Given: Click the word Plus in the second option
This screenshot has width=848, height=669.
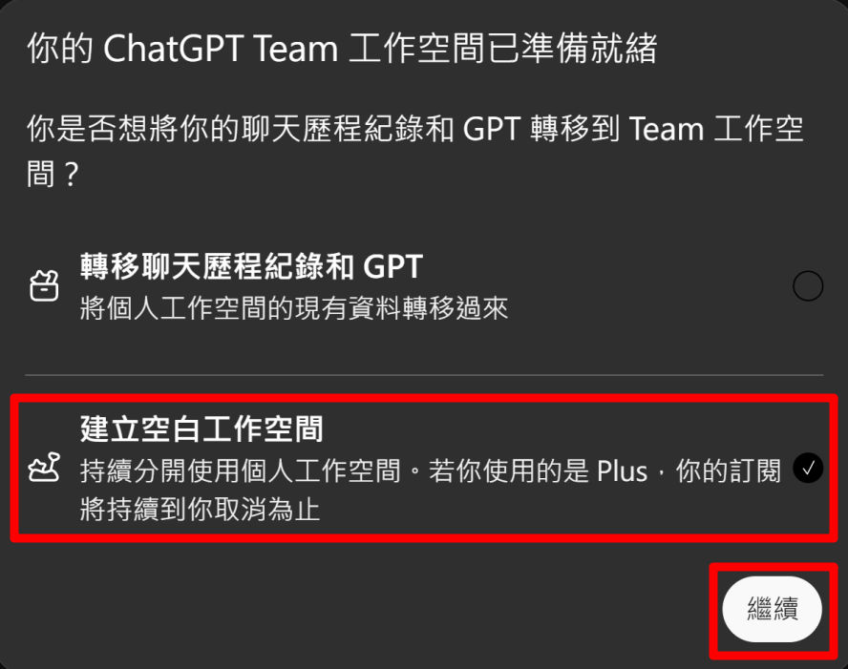Looking at the screenshot, I should pos(622,471).
